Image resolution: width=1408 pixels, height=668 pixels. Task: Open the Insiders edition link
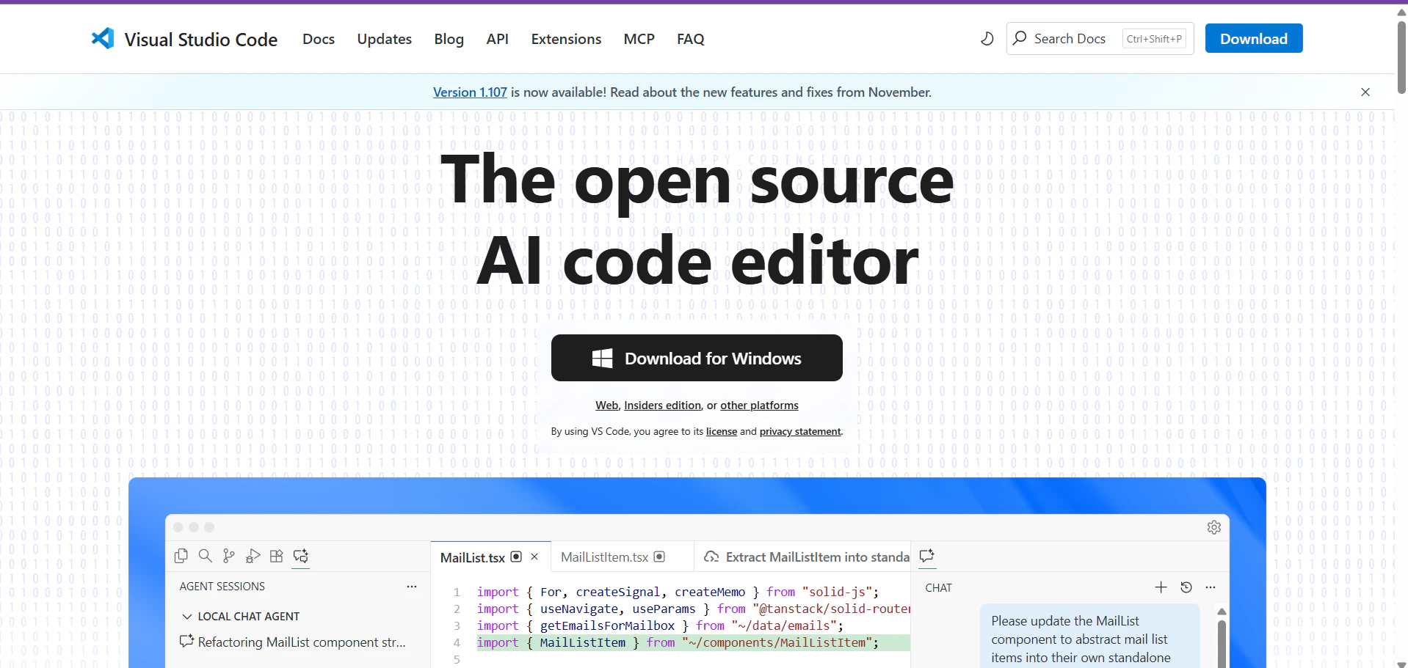point(662,405)
